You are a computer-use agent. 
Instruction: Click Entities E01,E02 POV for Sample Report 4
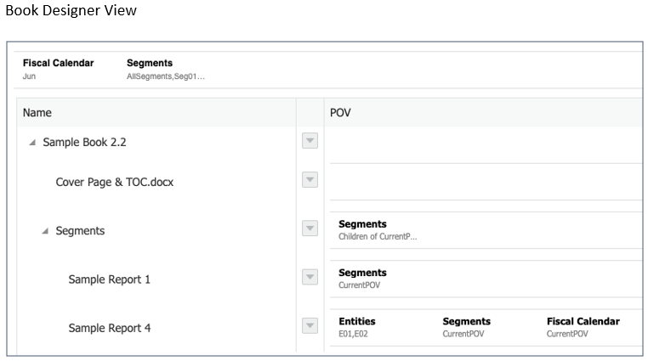pyautogui.click(x=357, y=327)
